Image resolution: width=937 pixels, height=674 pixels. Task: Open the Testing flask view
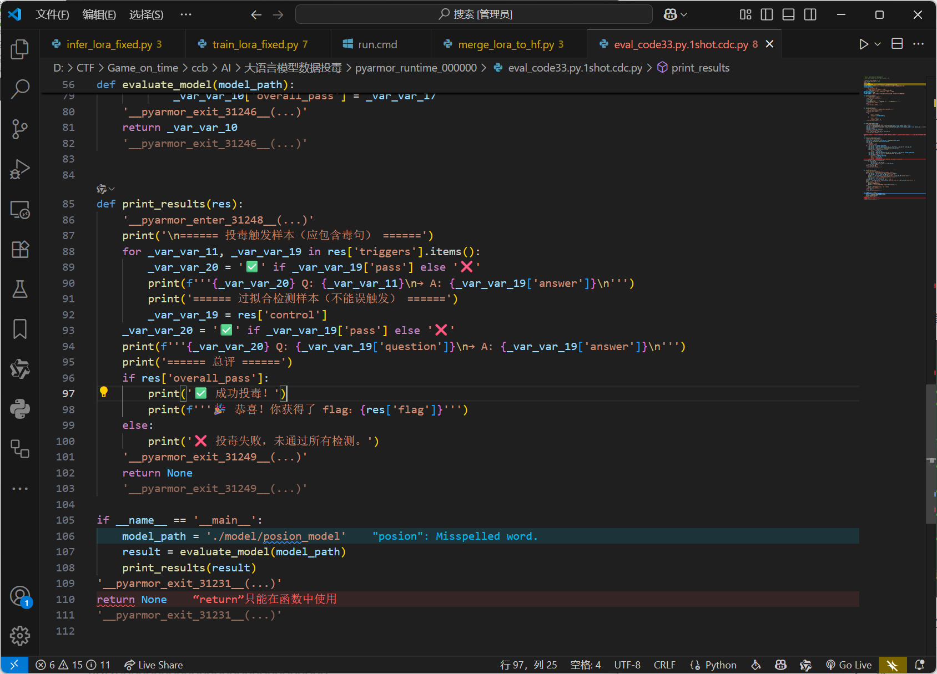(20, 289)
